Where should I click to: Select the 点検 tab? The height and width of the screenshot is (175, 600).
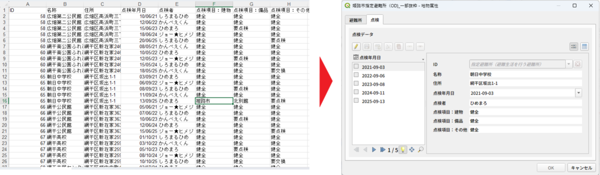[375, 20]
